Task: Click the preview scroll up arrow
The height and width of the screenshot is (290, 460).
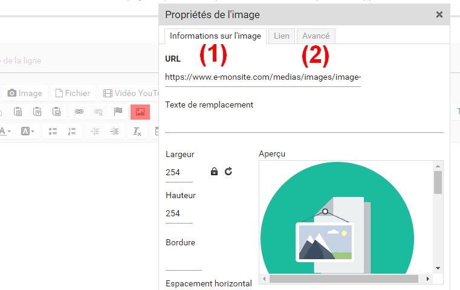Action: click(438, 166)
